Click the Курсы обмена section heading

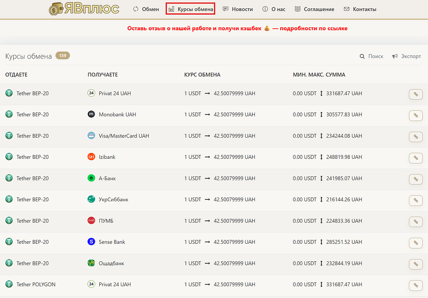[28, 56]
